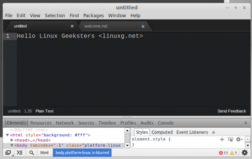The image size is (252, 159).
Task: Select the Console devtools tab
Action: tap(166, 123)
